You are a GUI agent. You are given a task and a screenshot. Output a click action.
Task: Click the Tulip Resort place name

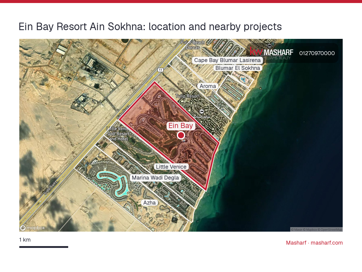188,96
